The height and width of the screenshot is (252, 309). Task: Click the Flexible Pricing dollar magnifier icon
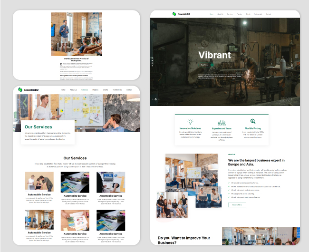[253, 122]
